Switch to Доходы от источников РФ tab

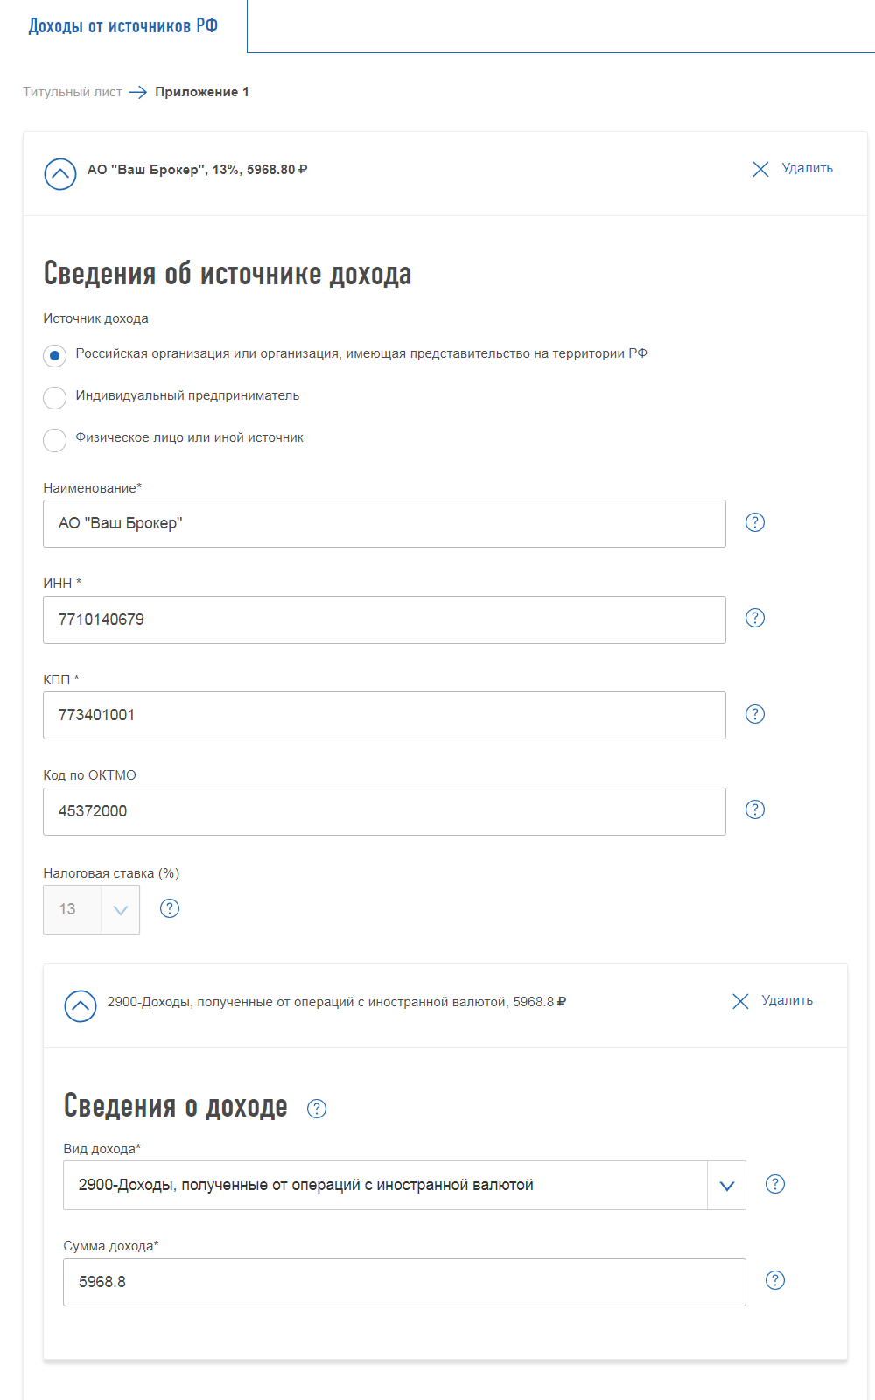point(123,26)
